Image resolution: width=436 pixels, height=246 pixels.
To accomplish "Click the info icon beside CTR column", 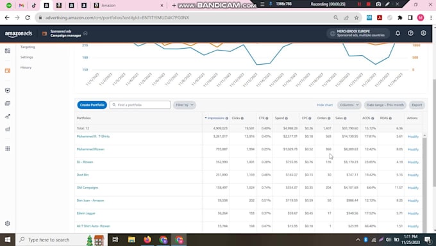I will pyautogui.click(x=267, y=118).
